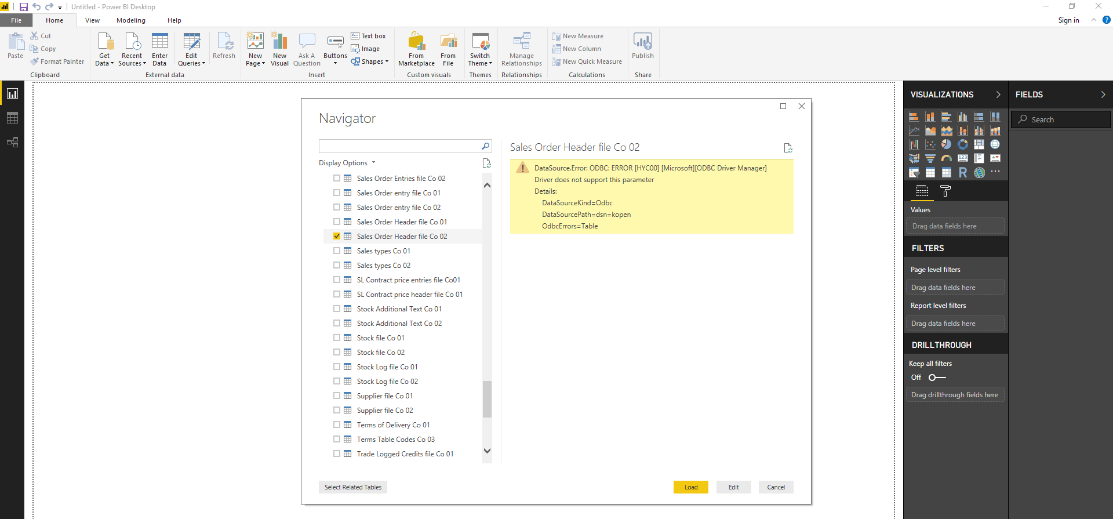
Task: Check the Supplier file Co 02 box
Action: [x=337, y=410]
